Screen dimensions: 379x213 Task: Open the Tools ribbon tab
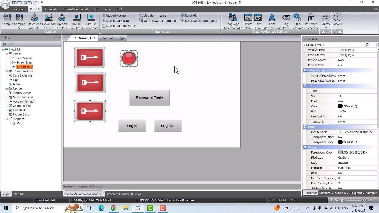point(120,9)
